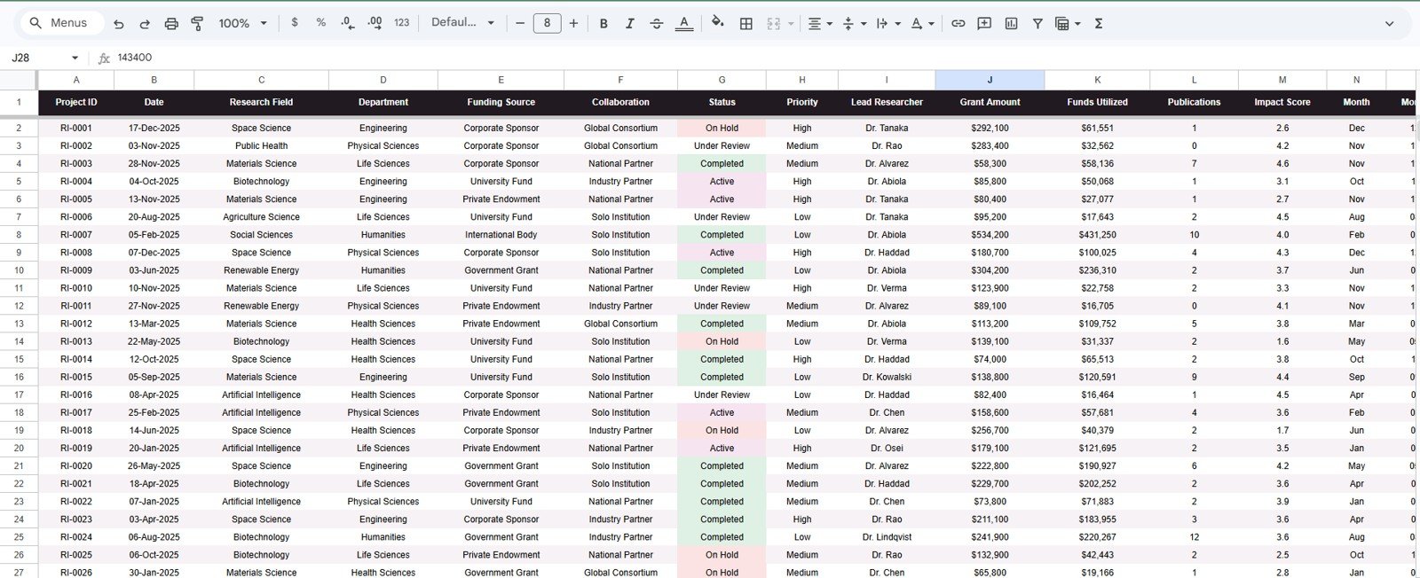Open the 123 more formats menu
The image size is (1420, 578).
[x=402, y=23]
